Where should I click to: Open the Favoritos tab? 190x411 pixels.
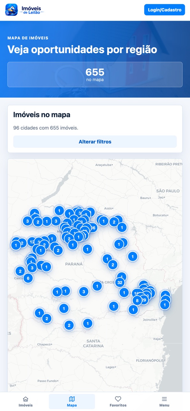118,401
